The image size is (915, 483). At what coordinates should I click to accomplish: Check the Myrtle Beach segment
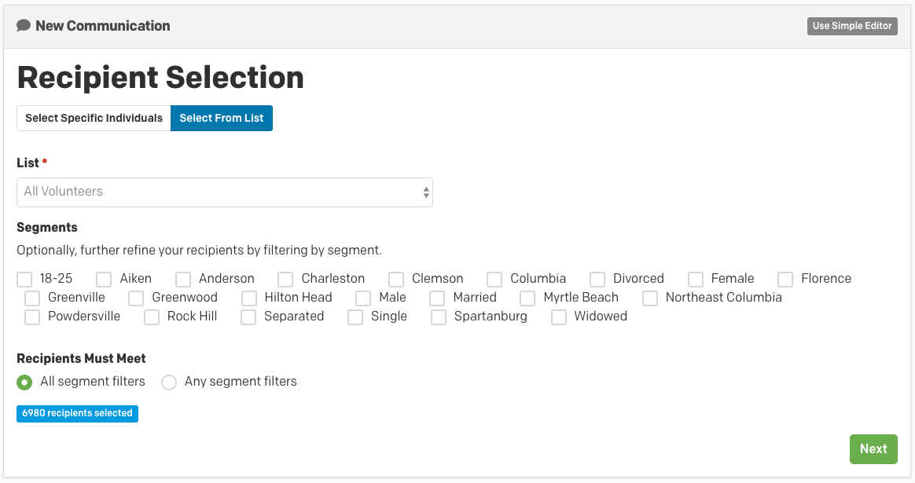pos(527,298)
